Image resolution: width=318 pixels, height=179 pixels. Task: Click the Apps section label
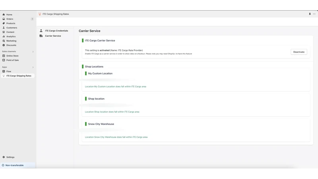(x=4, y=67)
